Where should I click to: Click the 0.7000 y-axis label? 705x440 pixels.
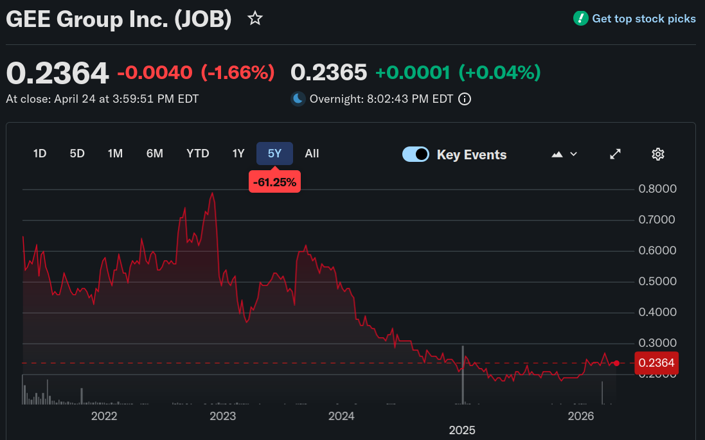pos(657,220)
